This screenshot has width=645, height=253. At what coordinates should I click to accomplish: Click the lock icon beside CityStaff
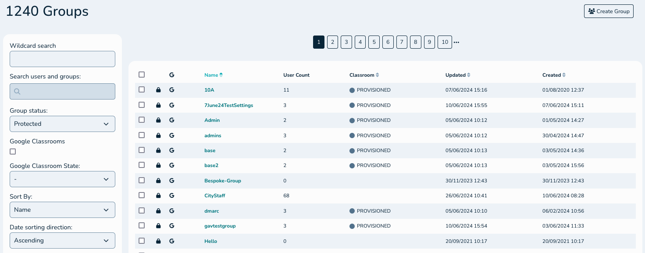[x=158, y=196]
